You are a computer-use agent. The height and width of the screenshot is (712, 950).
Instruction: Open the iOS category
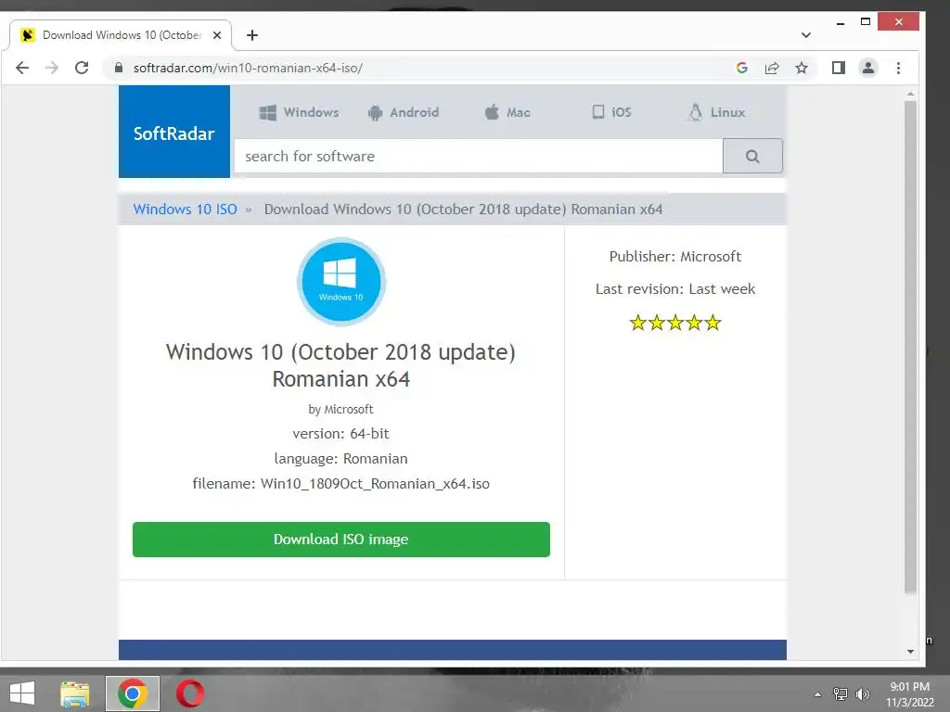612,112
